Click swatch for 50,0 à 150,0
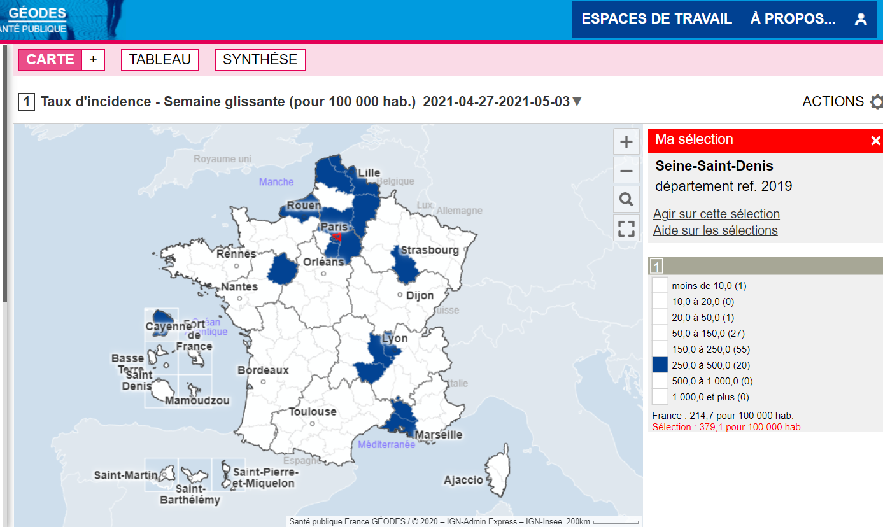Viewport: 883px width, 527px height. click(660, 333)
